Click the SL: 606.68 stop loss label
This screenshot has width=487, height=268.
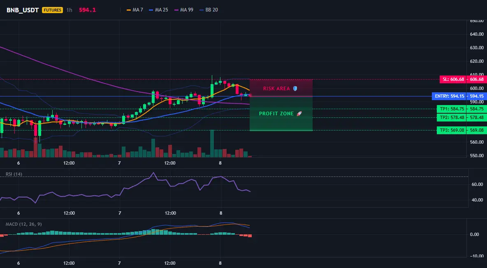tap(453, 79)
